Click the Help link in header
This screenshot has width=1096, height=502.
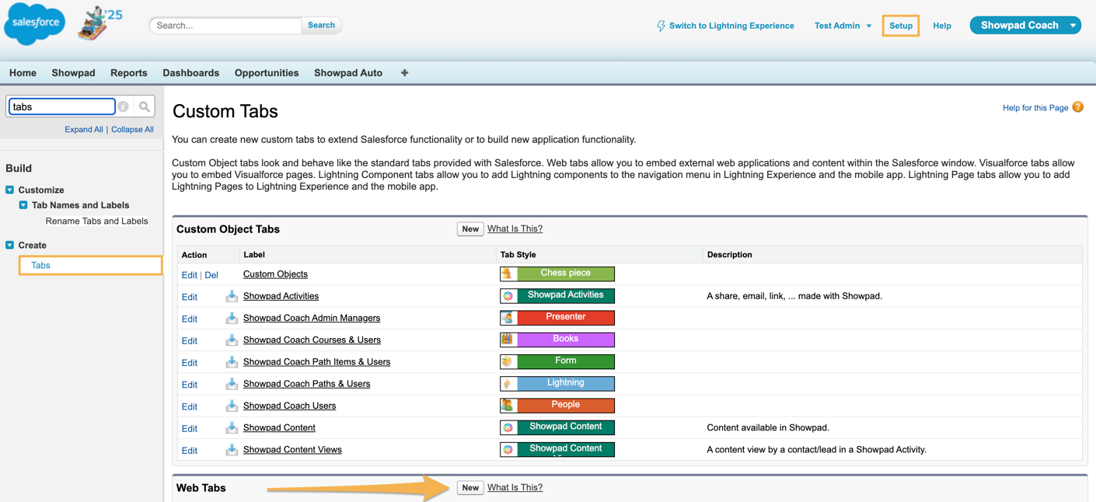pyautogui.click(x=942, y=26)
